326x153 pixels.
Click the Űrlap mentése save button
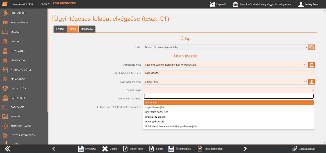pos(180,149)
